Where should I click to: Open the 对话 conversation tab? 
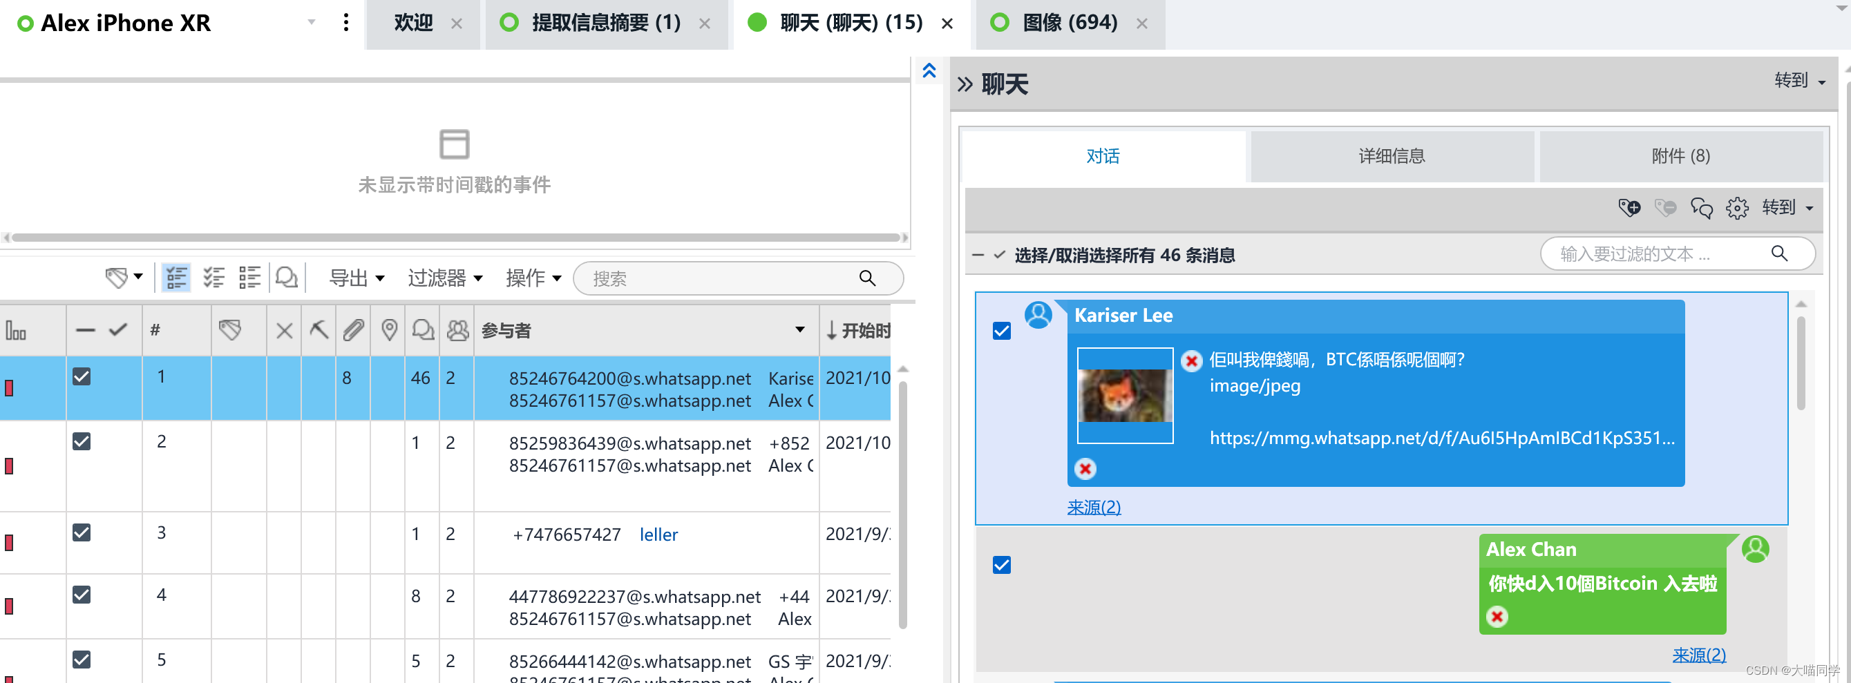(x=1103, y=156)
